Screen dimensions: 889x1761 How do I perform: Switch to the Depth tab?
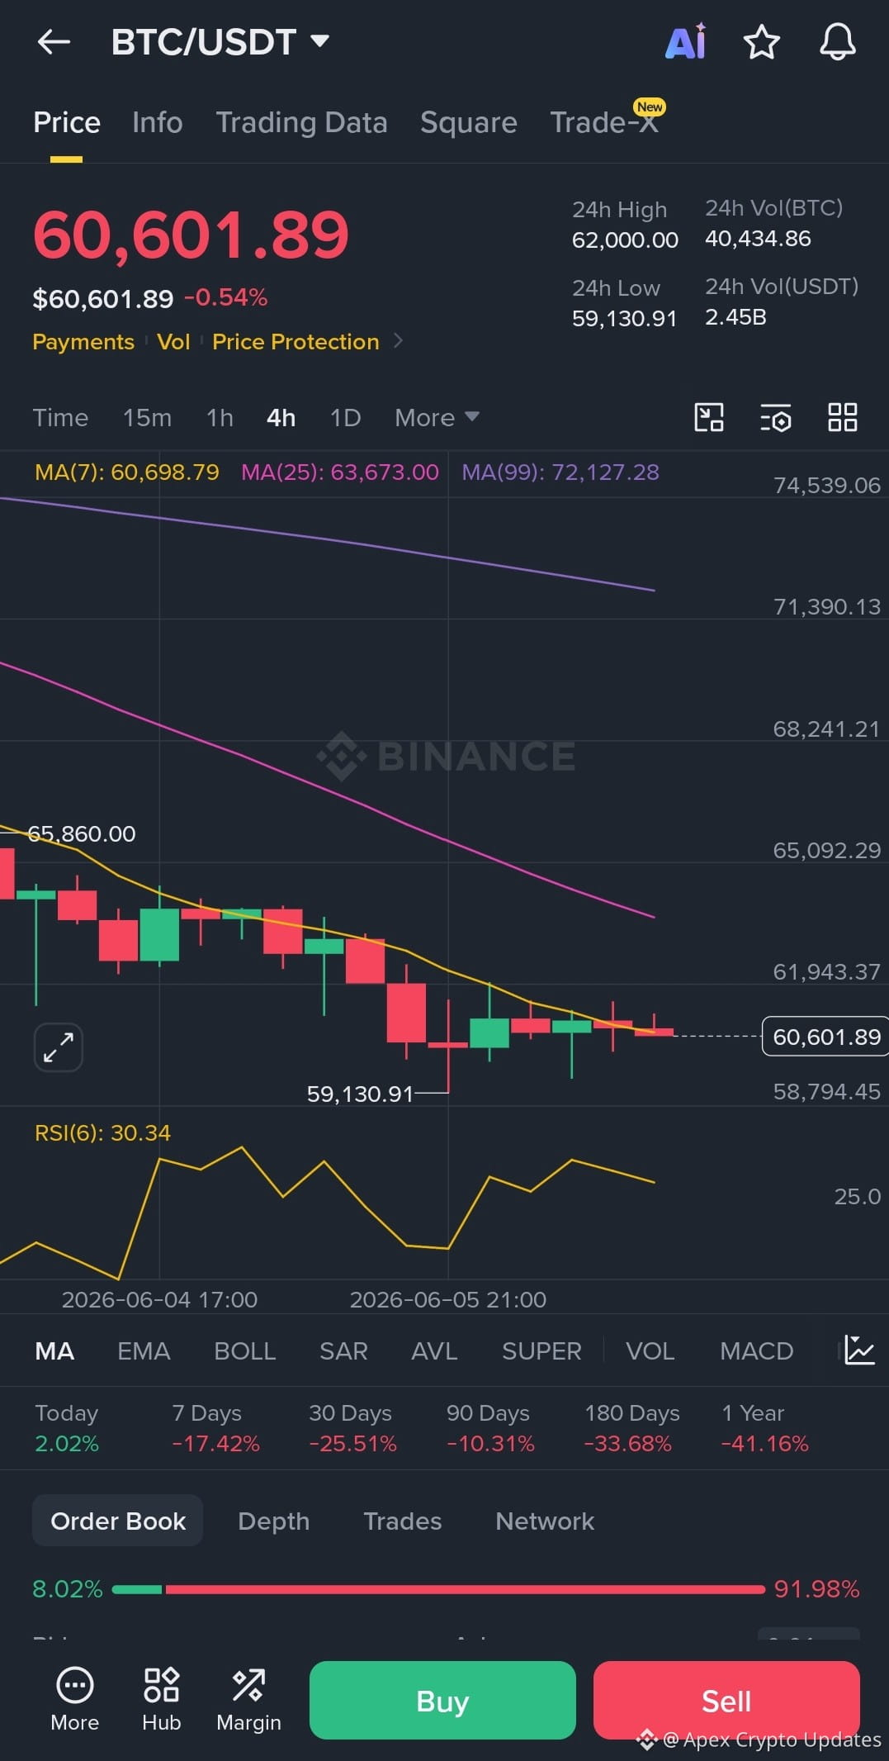point(273,1521)
